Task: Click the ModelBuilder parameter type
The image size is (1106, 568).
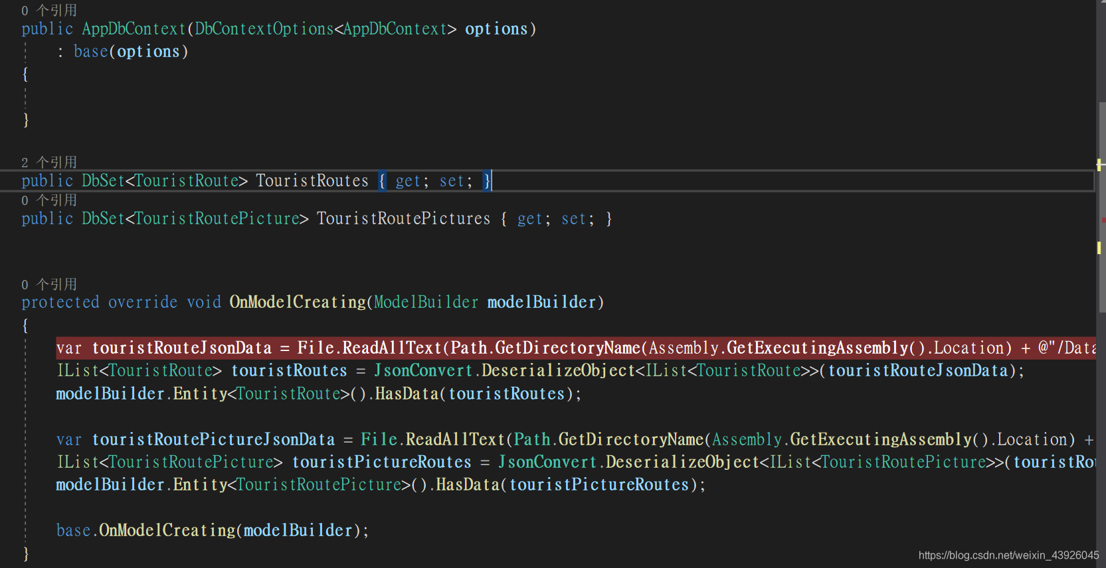Action: pos(426,303)
